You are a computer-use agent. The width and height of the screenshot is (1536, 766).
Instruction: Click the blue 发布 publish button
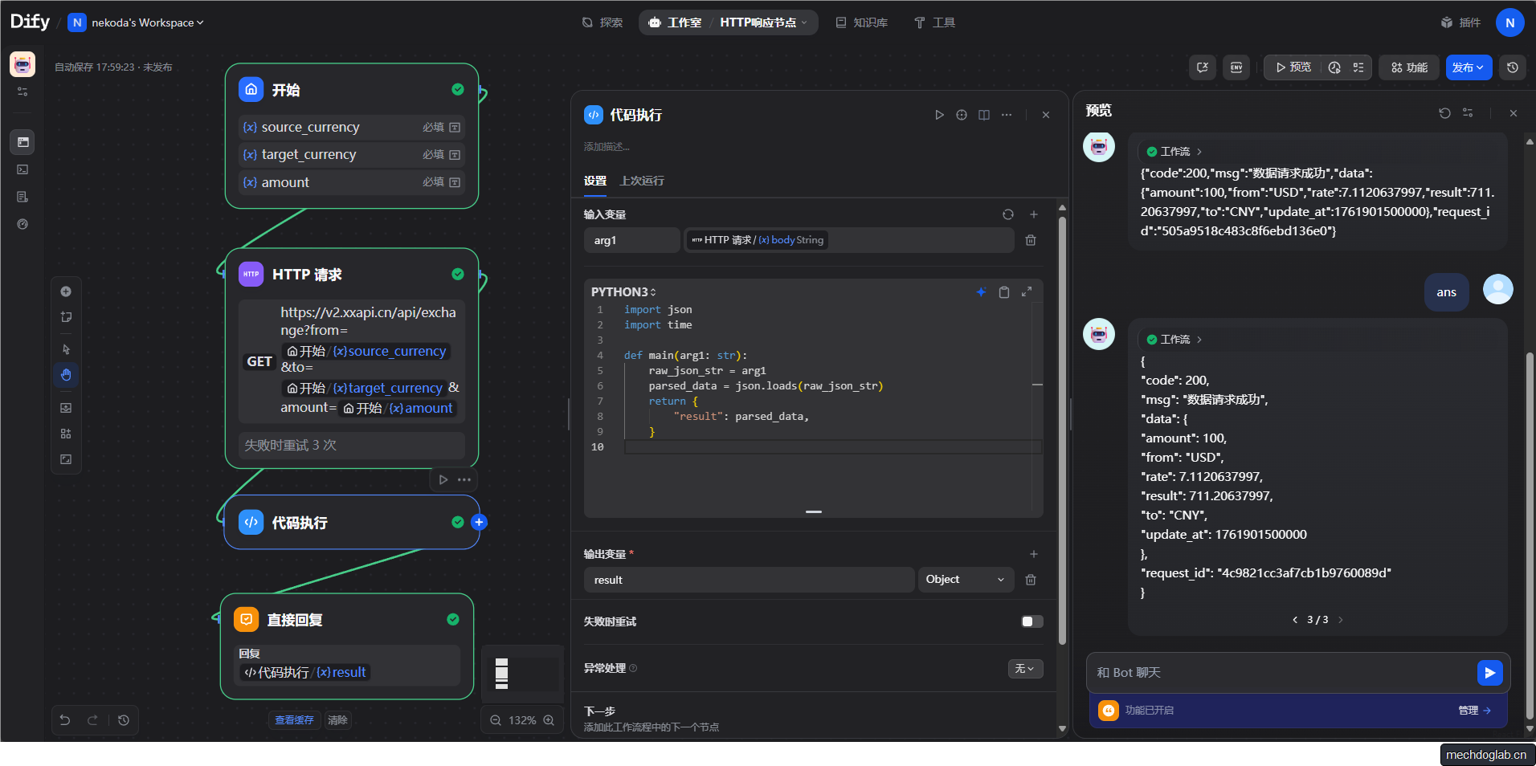coord(1468,67)
